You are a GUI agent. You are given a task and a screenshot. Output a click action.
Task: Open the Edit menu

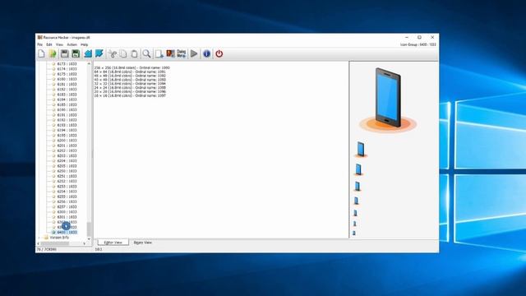coord(49,44)
